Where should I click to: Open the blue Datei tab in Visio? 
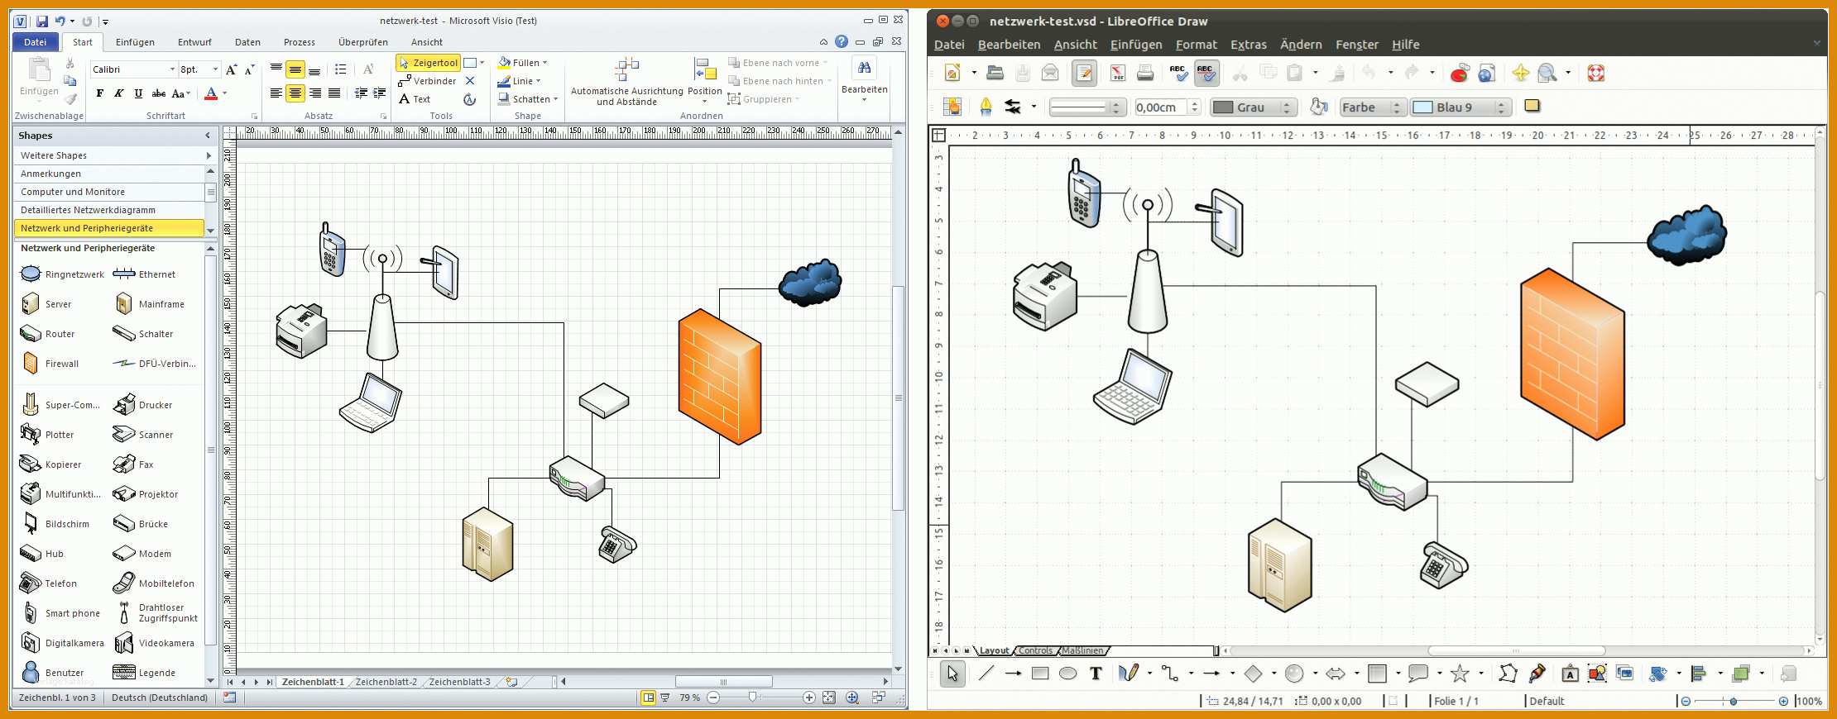[x=36, y=42]
